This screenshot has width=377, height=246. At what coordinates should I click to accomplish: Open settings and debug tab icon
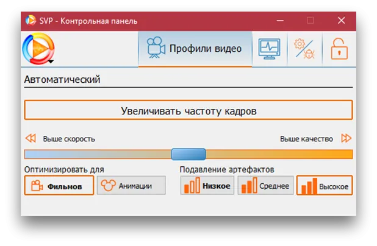point(304,49)
